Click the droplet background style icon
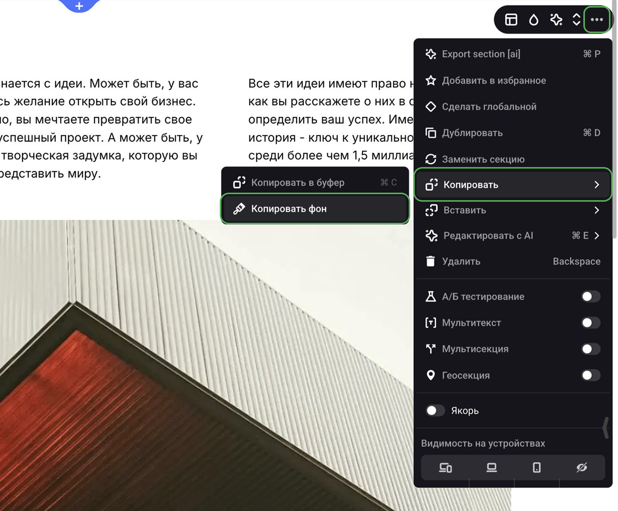618x511 pixels. [x=533, y=20]
